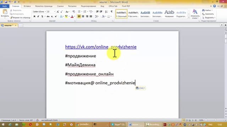This screenshot has height=127, width=227.
Task: Click the Paste (Вставить) clipboard icon
Action: click(x=5, y=12)
